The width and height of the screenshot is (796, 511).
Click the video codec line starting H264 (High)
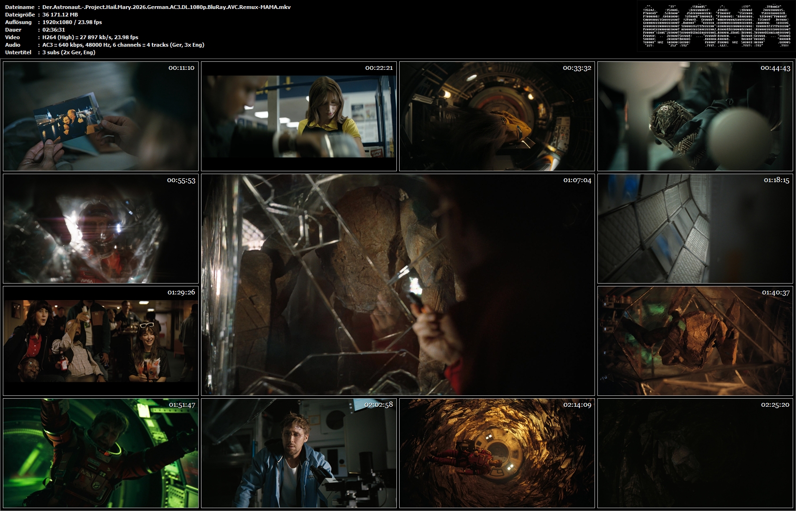point(90,37)
